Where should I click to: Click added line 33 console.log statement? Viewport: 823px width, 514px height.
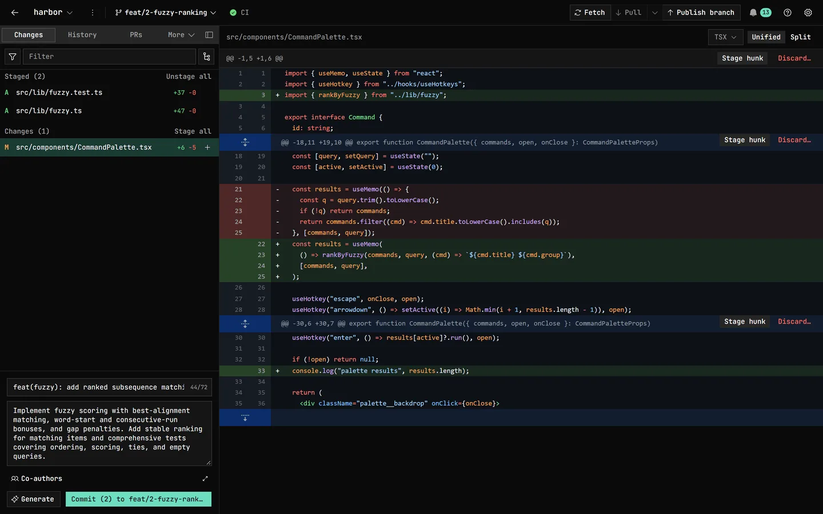[x=521, y=371]
